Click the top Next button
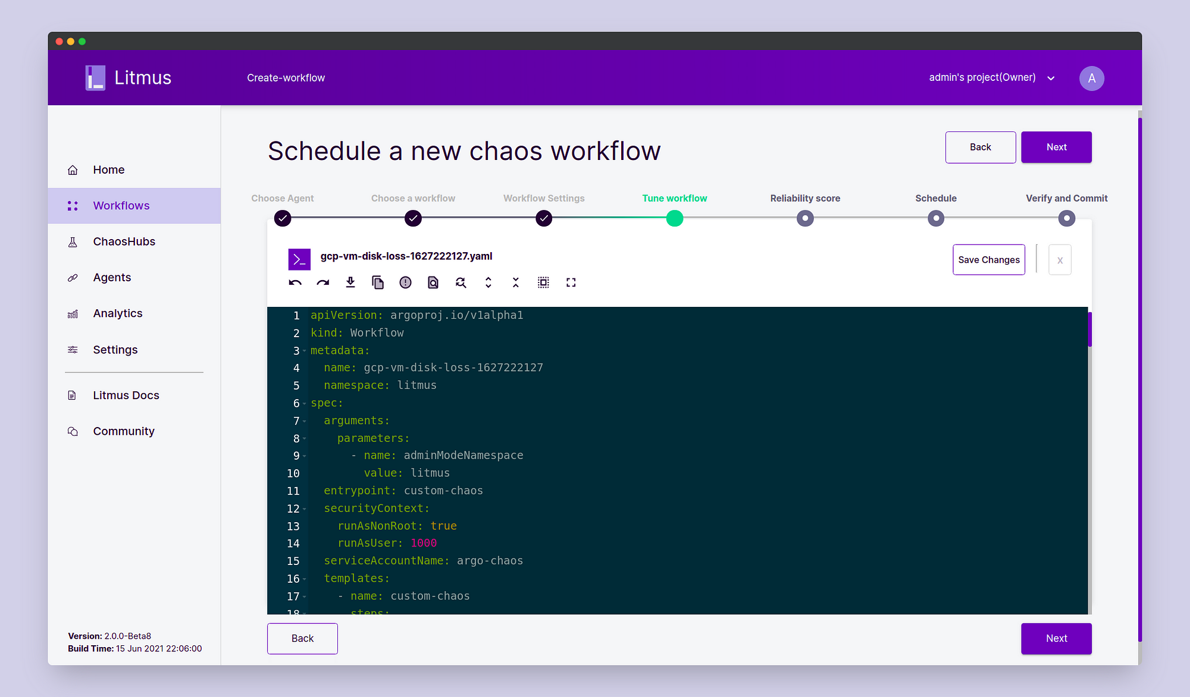 tap(1056, 147)
